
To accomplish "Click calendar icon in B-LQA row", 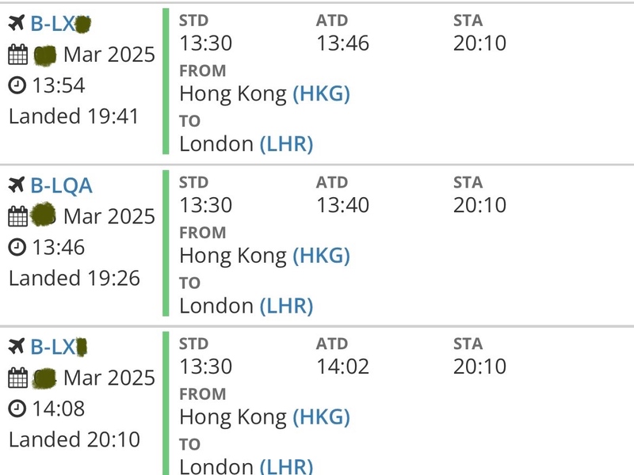I will (17, 216).
